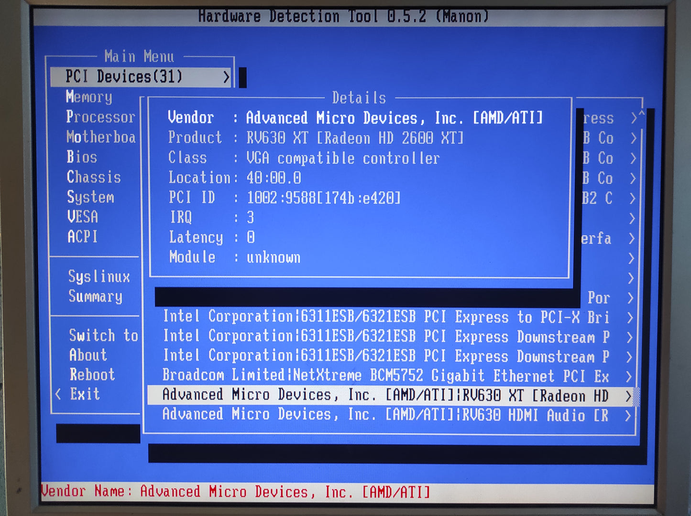Open the Memory menu entry
Viewport: 691px width, 516px height.
click(89, 97)
